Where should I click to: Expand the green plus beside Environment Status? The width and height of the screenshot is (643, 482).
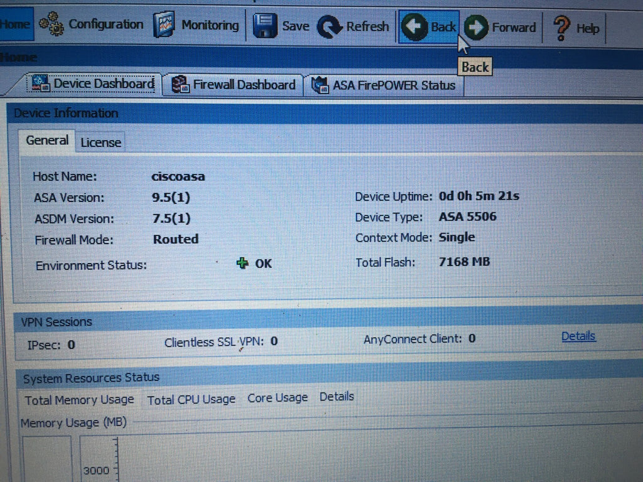242,264
